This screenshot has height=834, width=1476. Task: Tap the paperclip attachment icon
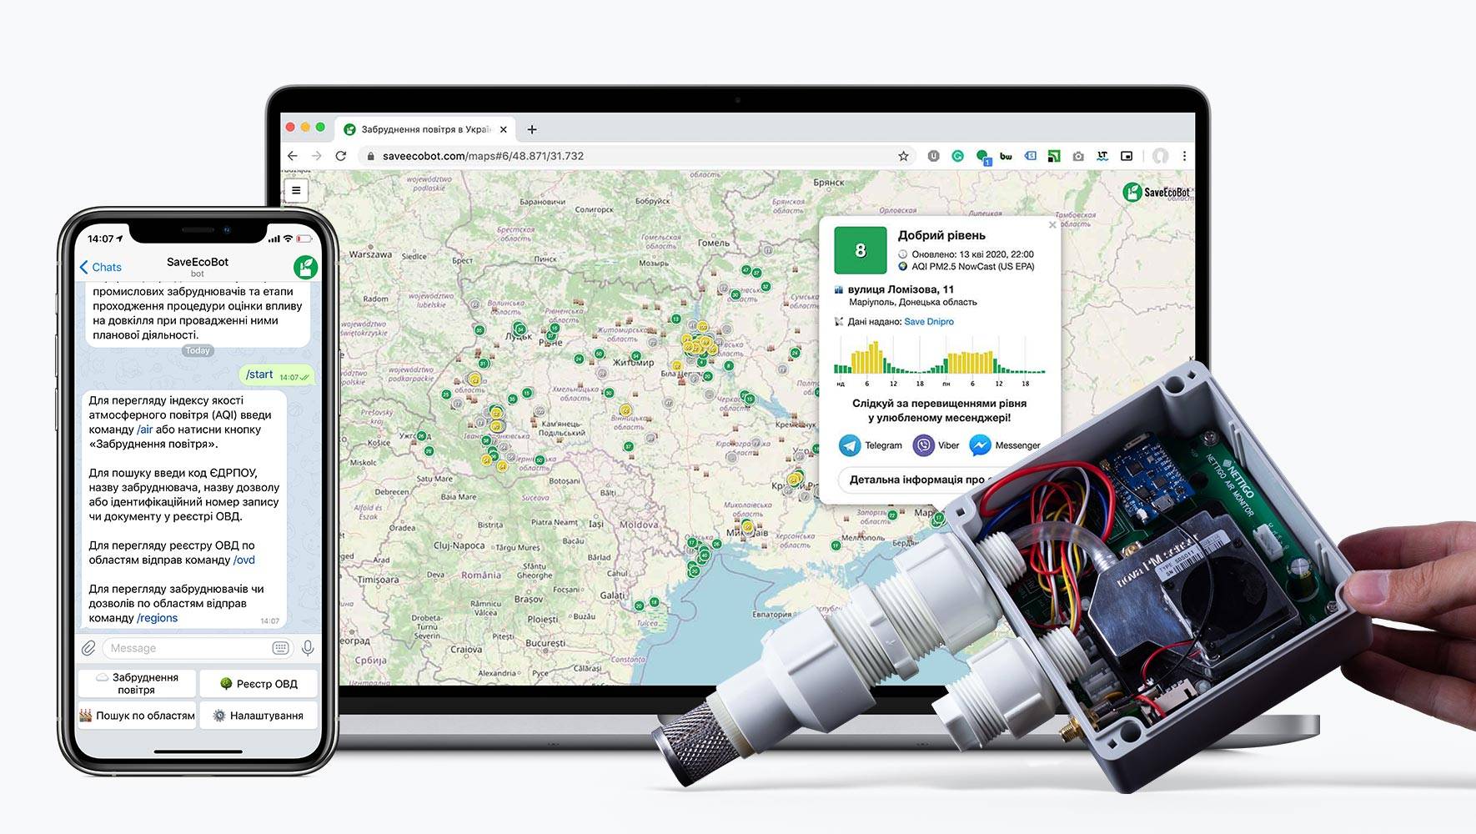(x=88, y=648)
